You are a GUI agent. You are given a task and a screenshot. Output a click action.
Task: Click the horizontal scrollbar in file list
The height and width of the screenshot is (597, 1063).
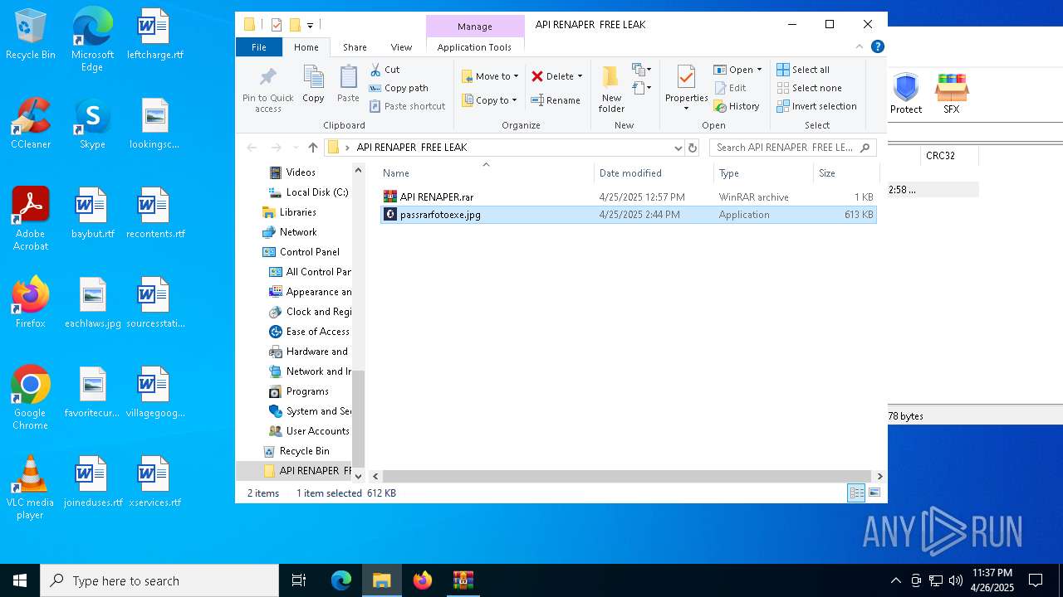627,476
